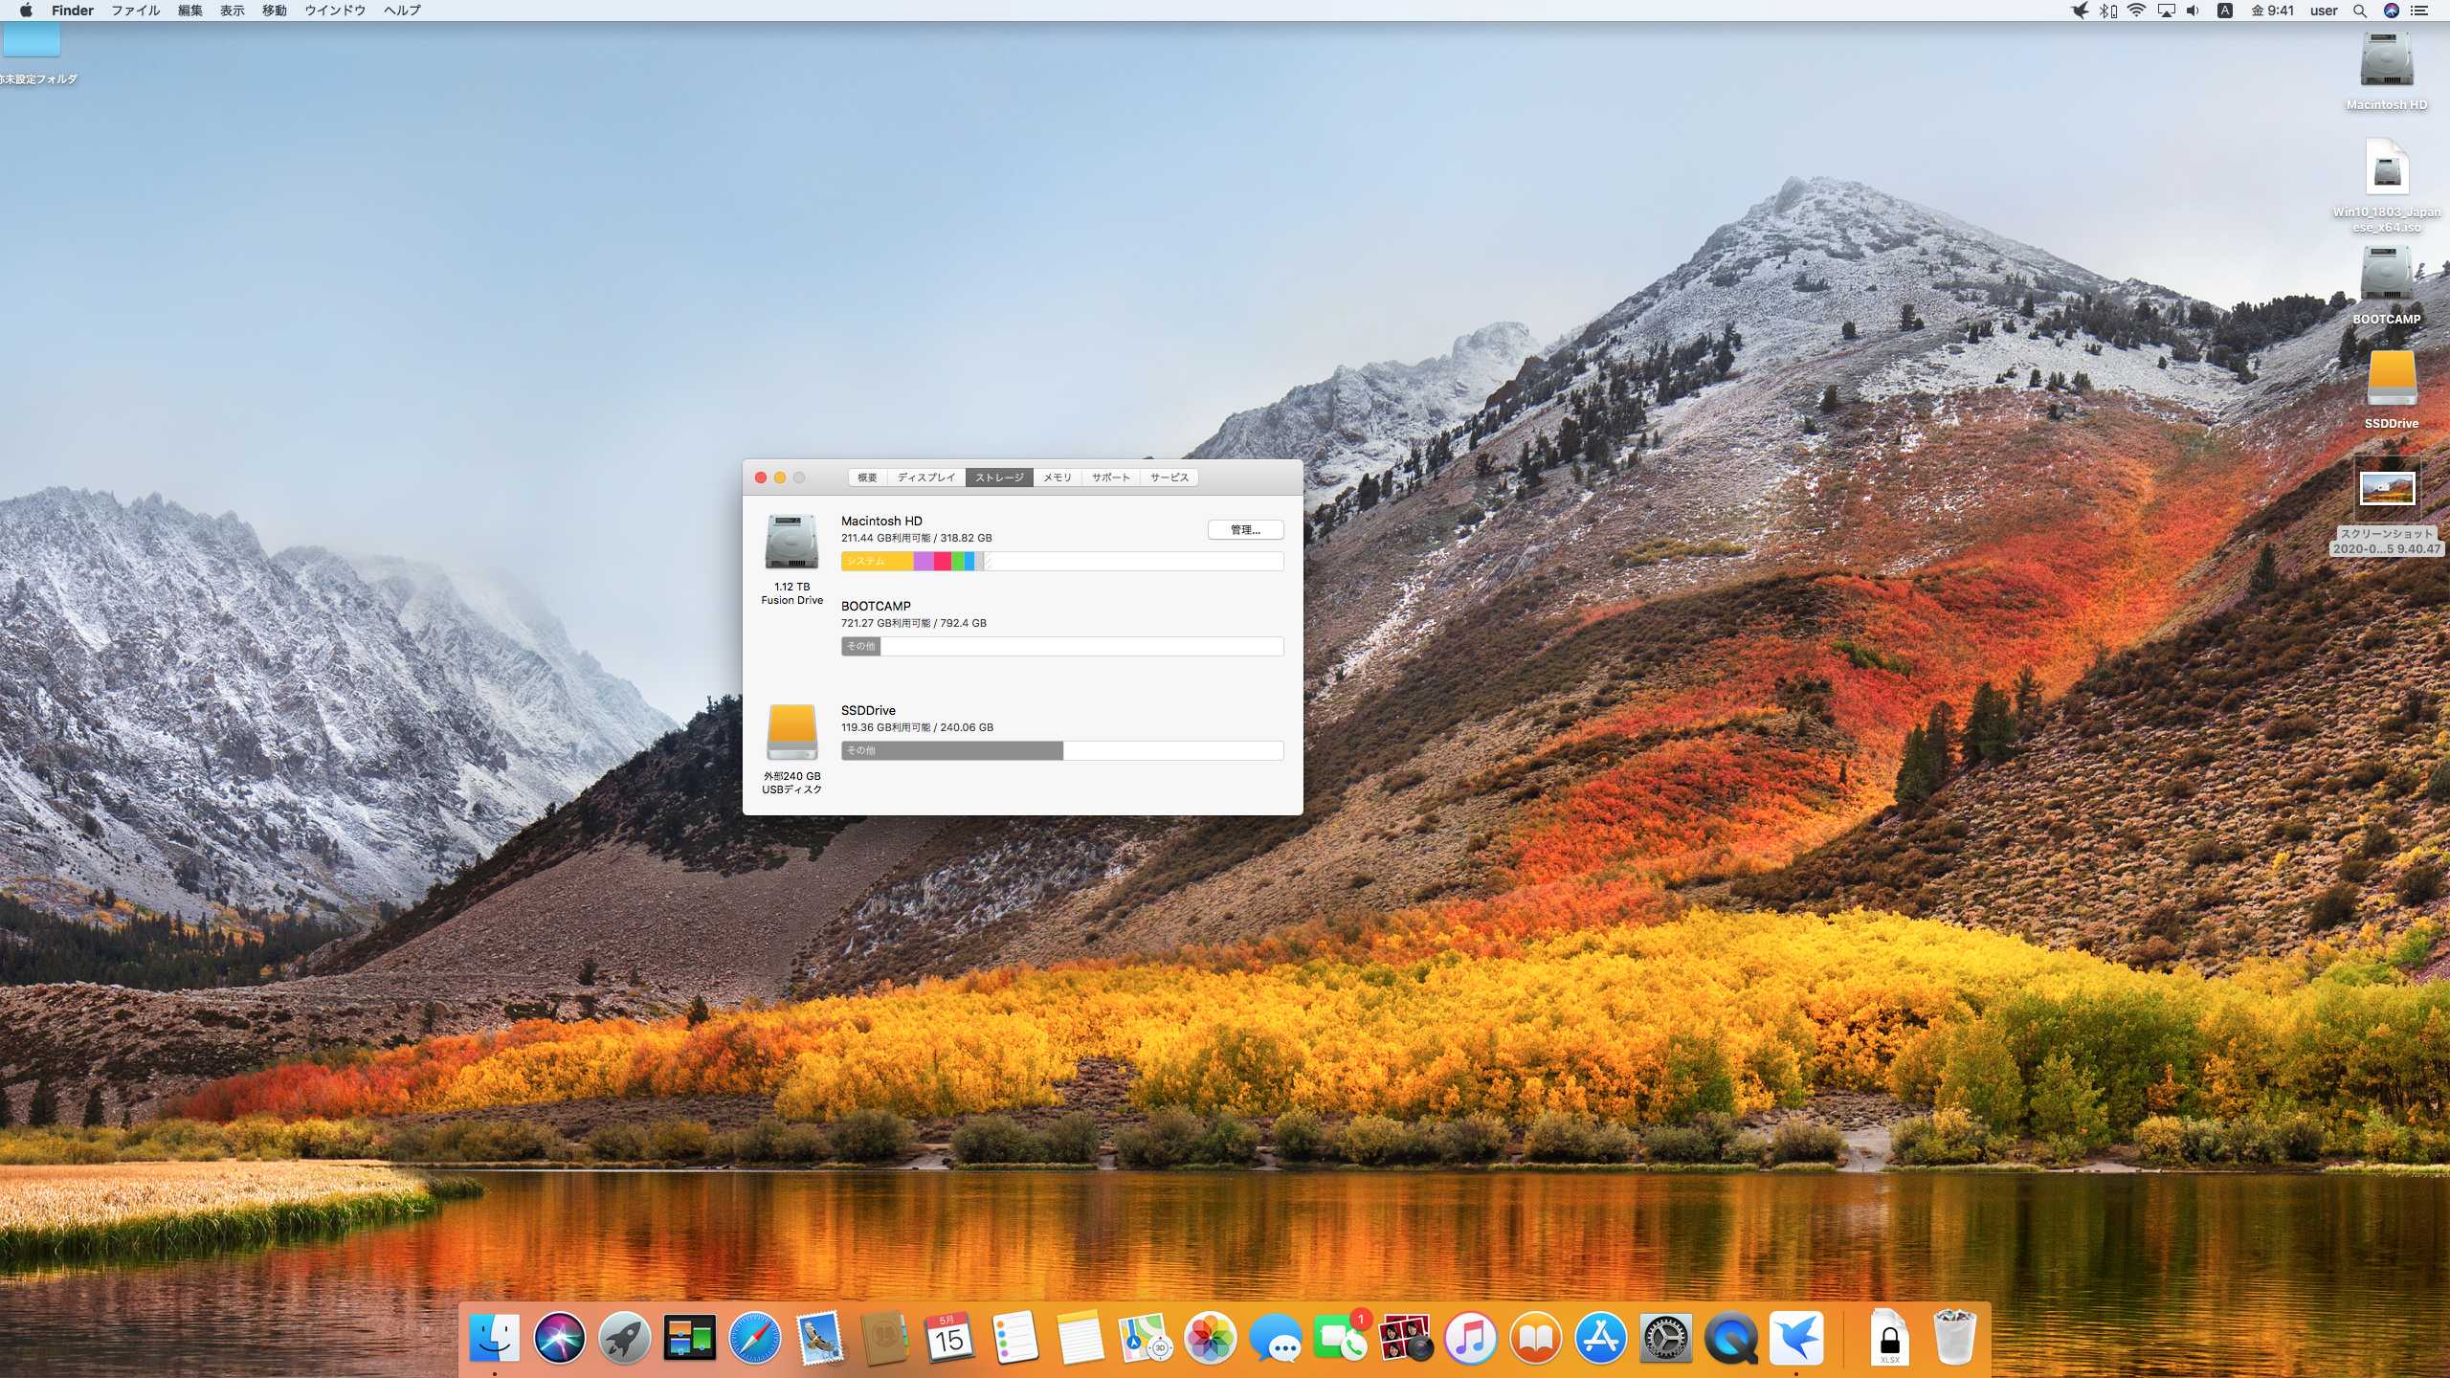This screenshot has height=1378, width=2450.
Task: Open AirPlay display menu in menu bar
Action: [x=2167, y=11]
